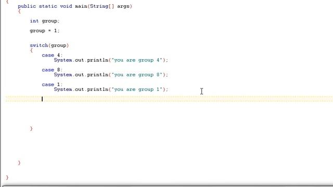Click the 'int group;' declaration

[x=45, y=21]
